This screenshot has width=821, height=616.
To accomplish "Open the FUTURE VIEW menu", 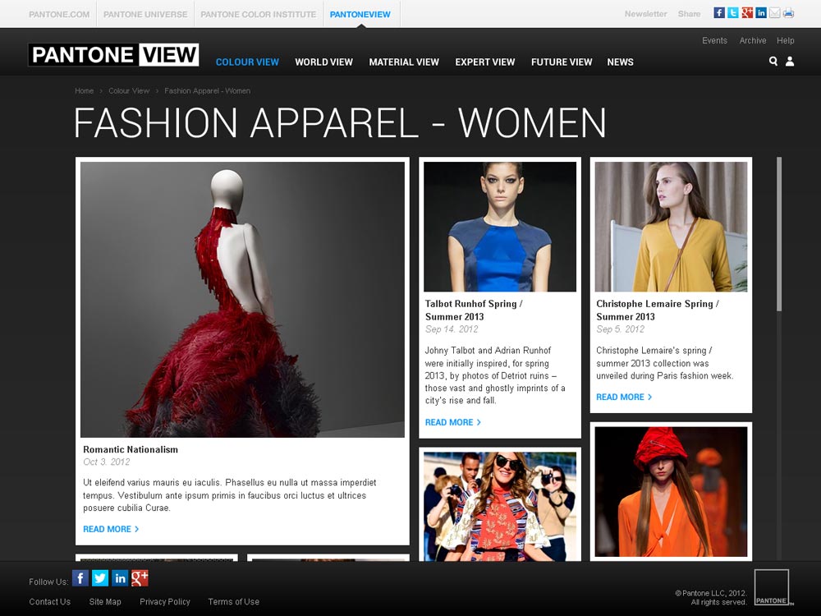I will coord(562,62).
